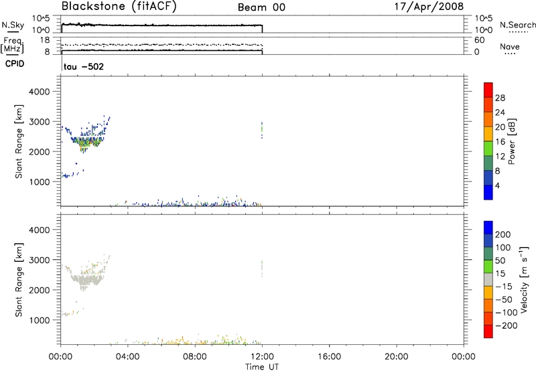Click the 12 label on Power colorbar
The image size is (536, 371).
click(x=500, y=157)
